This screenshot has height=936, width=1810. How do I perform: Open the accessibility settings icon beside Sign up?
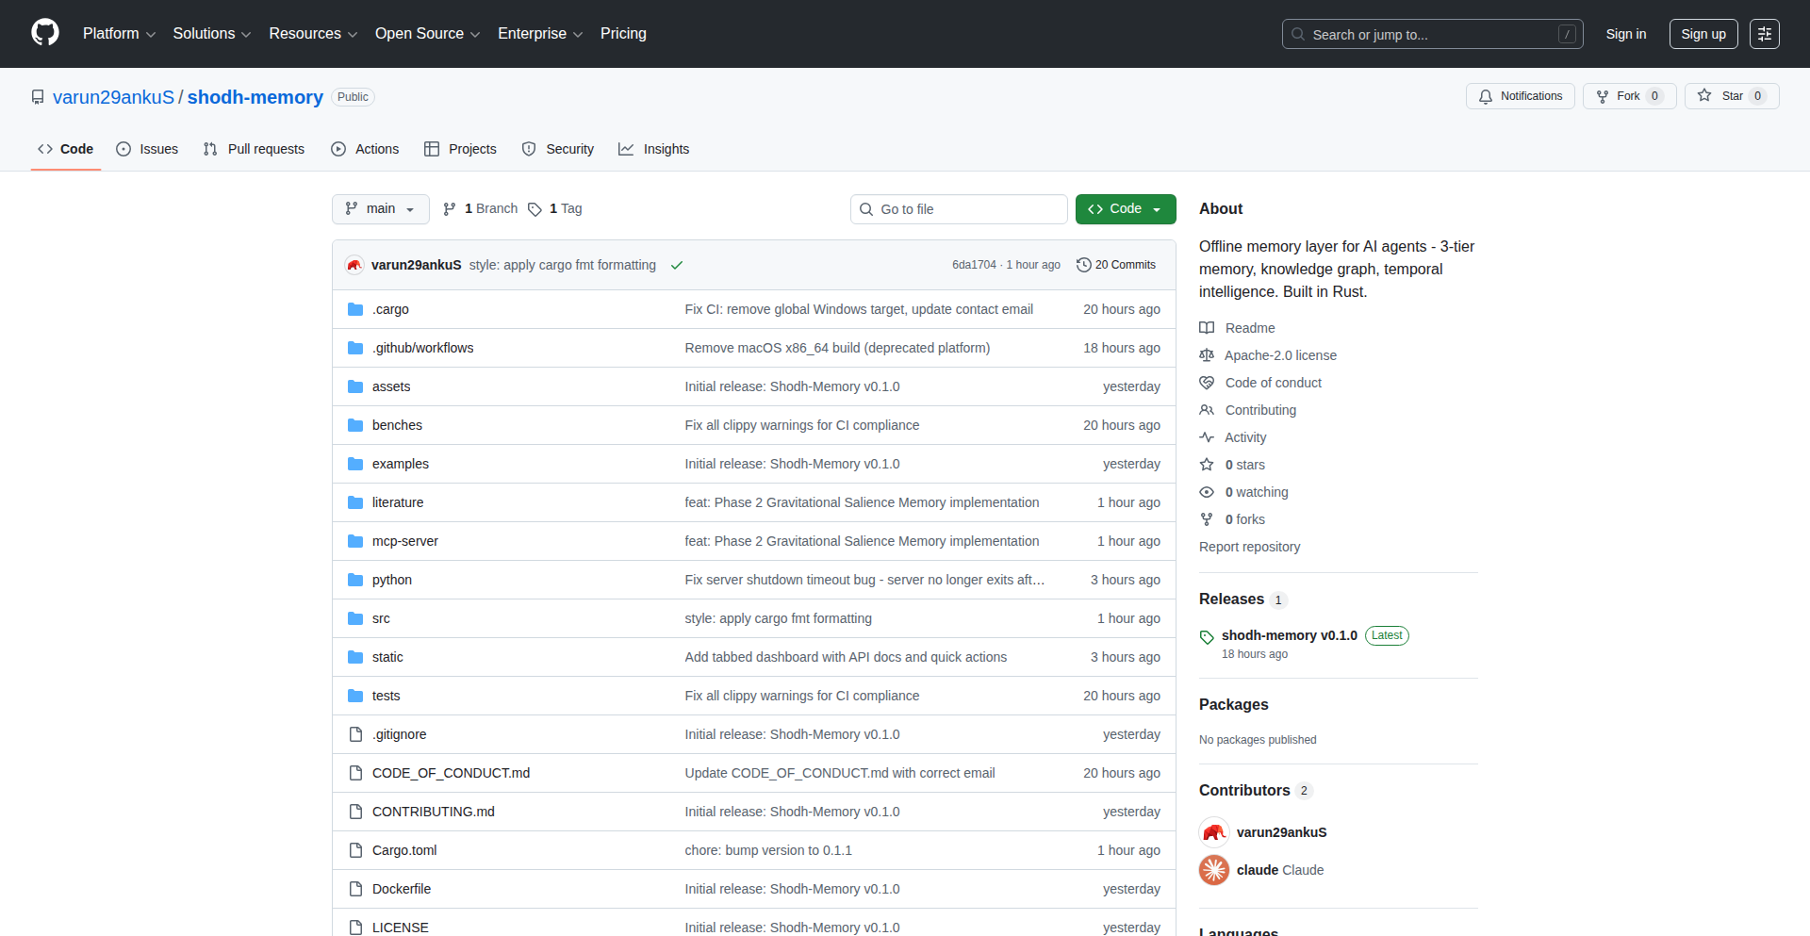[1764, 34]
